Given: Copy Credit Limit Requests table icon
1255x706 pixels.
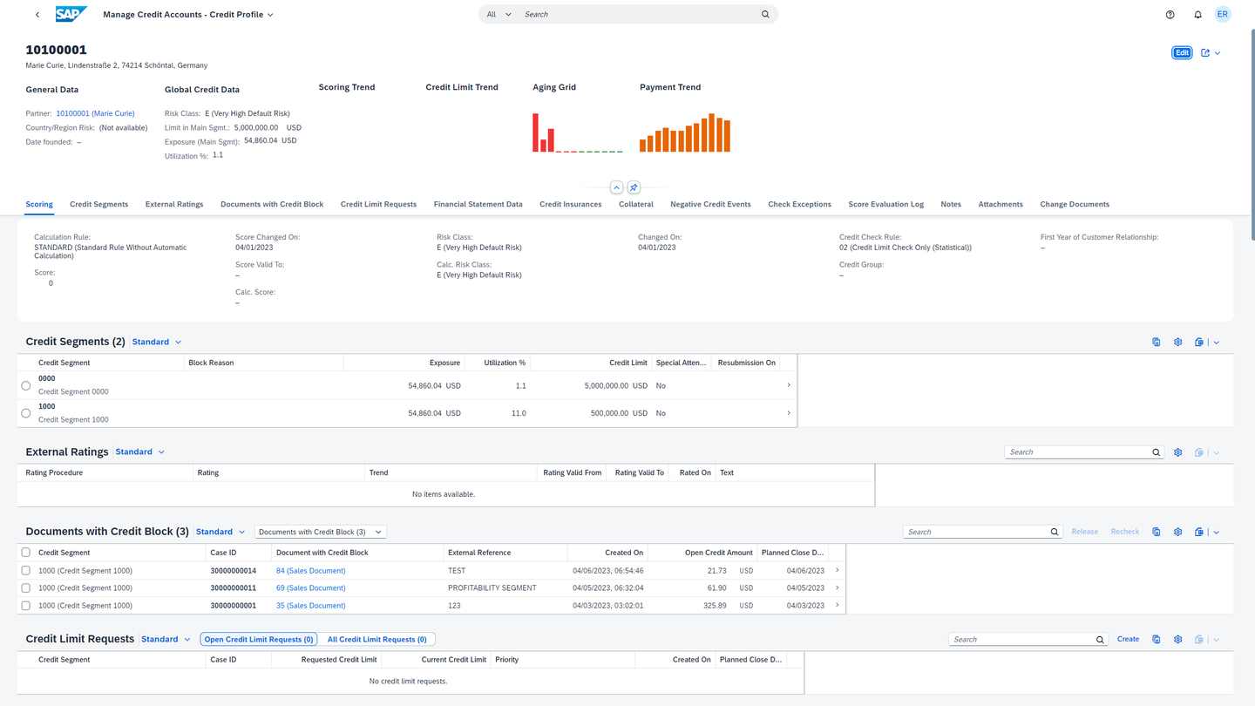Looking at the screenshot, I should 1157,640.
